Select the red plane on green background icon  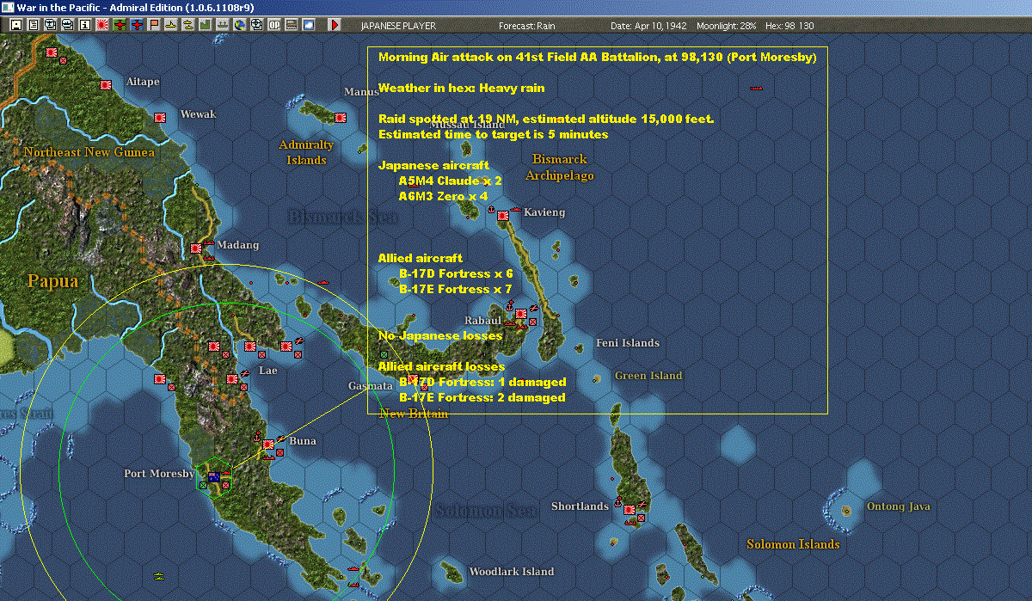(119, 25)
